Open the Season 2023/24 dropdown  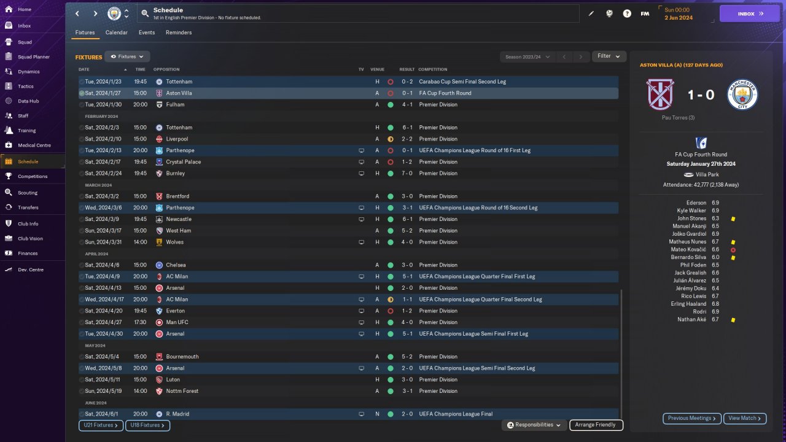pyautogui.click(x=527, y=57)
